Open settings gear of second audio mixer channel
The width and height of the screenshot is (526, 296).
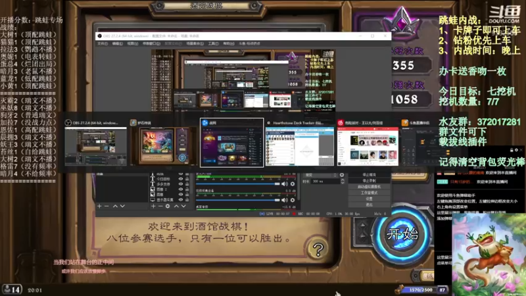[x=293, y=200]
